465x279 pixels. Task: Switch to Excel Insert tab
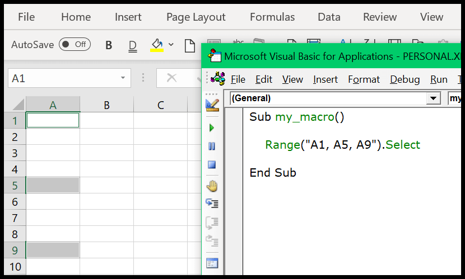pyautogui.click(x=128, y=17)
